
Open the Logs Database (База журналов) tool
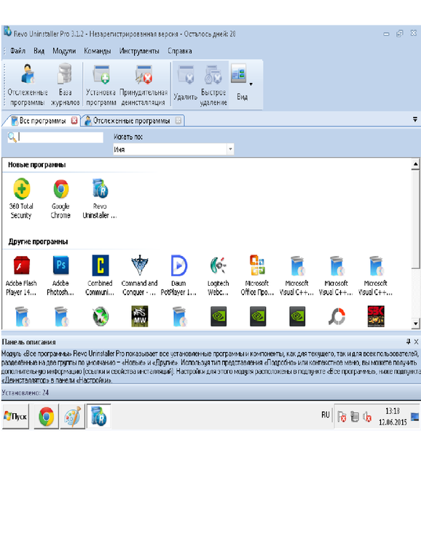[x=65, y=85]
